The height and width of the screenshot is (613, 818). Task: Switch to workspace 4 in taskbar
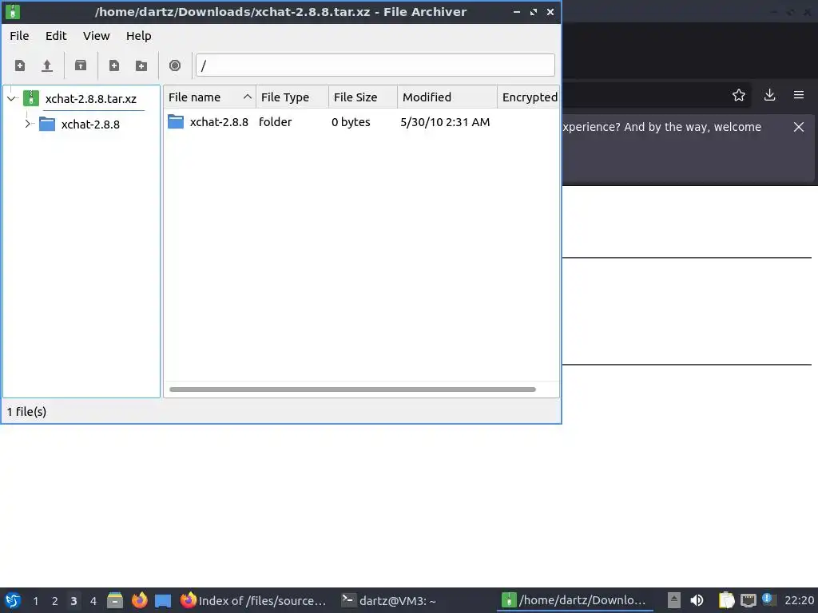point(93,601)
